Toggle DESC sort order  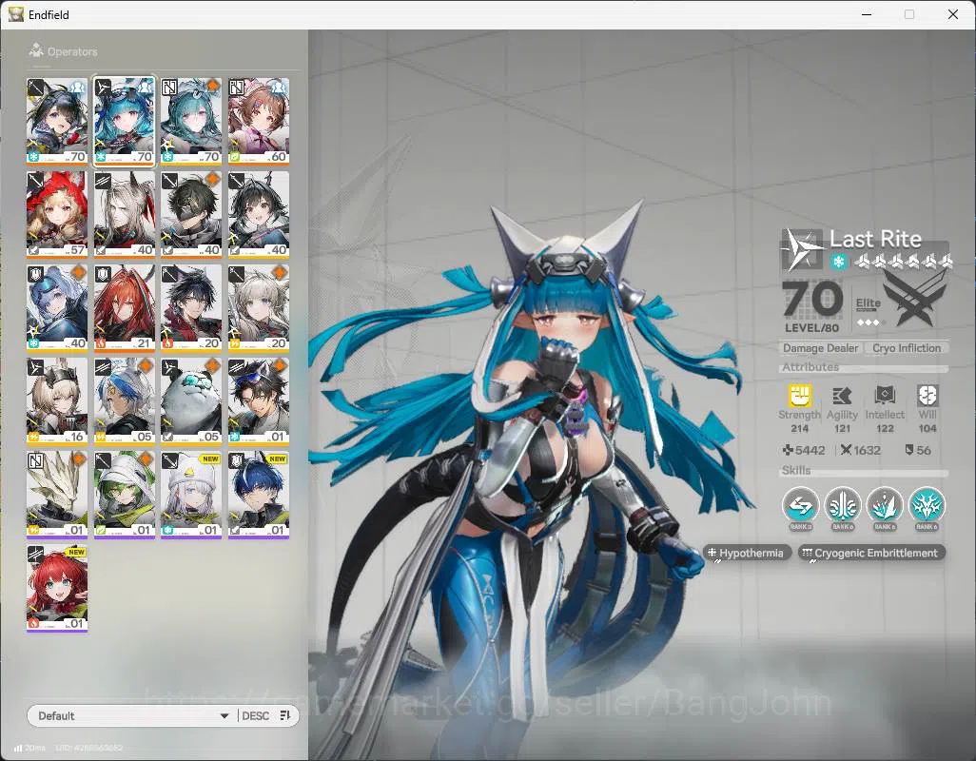[255, 715]
